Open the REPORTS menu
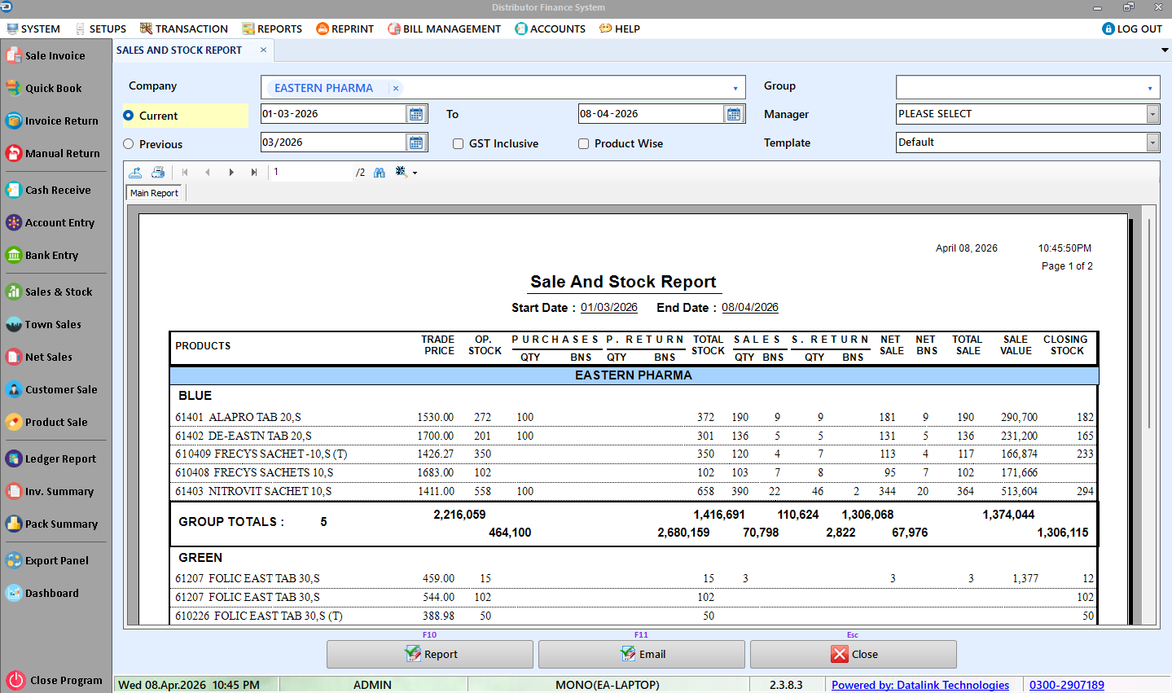Screen dimensions: 1172x693 pyautogui.click(x=272, y=29)
